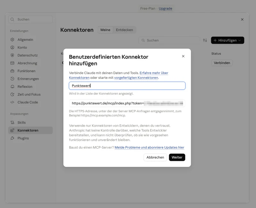Screen dimensions: 256x208
Task: Open 'Erfahre mehr über Konnektoren' link
Action: (154, 73)
